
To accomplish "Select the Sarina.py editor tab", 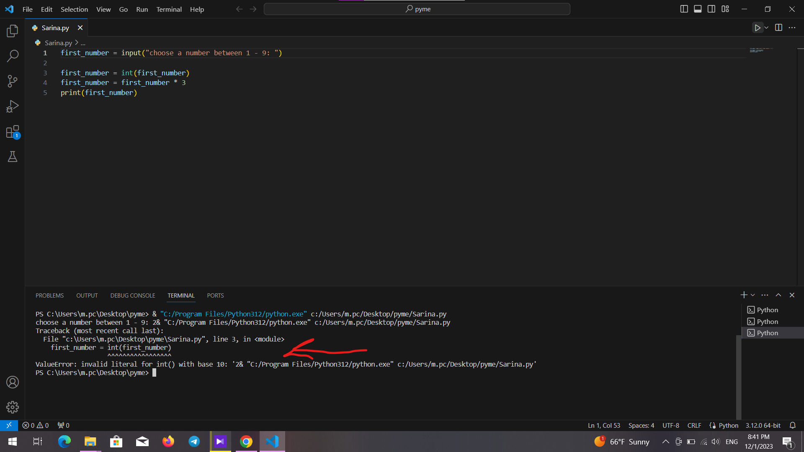I will pyautogui.click(x=56, y=28).
